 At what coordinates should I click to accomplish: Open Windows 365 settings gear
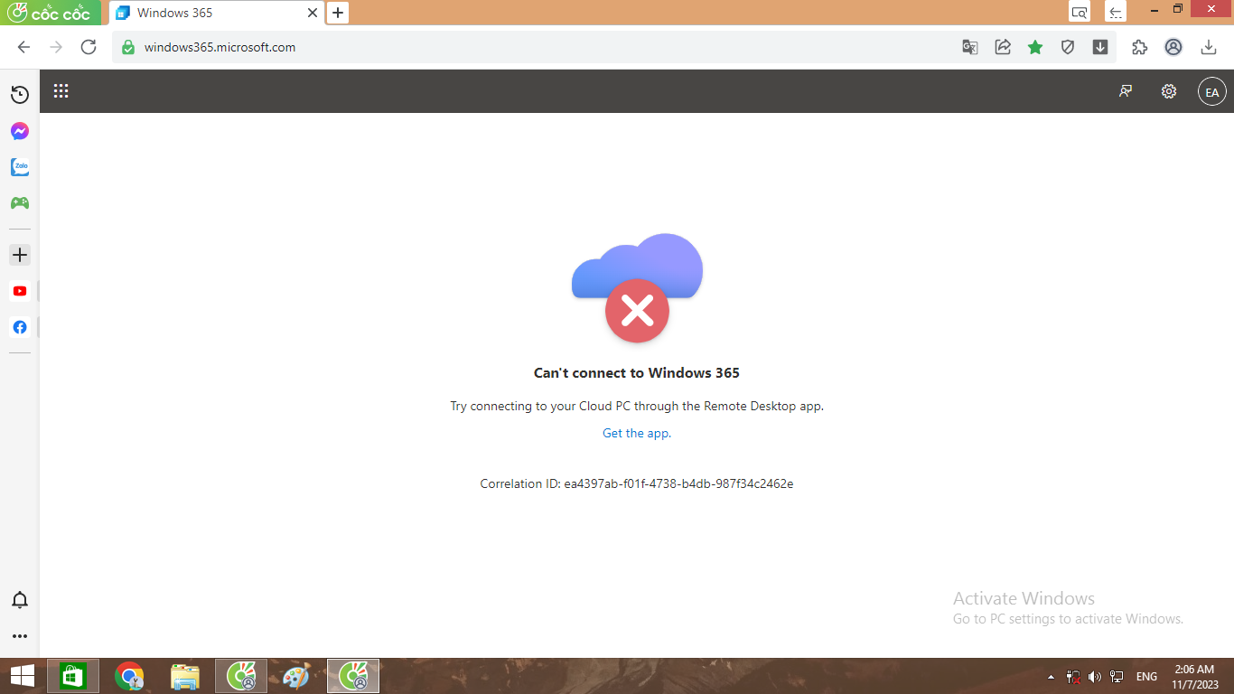(1169, 91)
